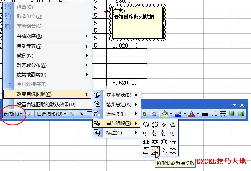251x171 pixels.
Task: Select the 4-point star shape
Action: pos(164,125)
